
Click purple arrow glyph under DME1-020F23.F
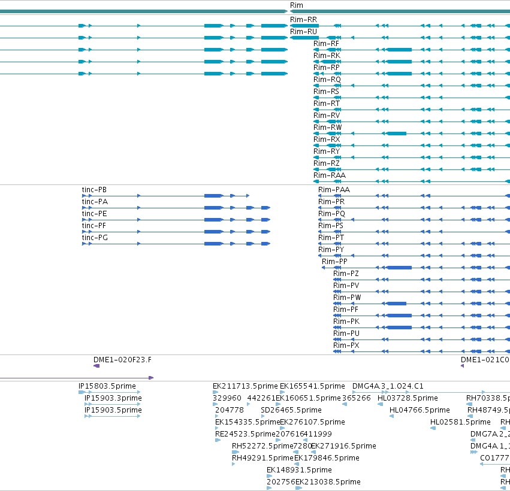tap(96, 366)
